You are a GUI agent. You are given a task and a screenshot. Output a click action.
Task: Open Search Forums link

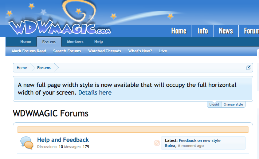[67, 51]
